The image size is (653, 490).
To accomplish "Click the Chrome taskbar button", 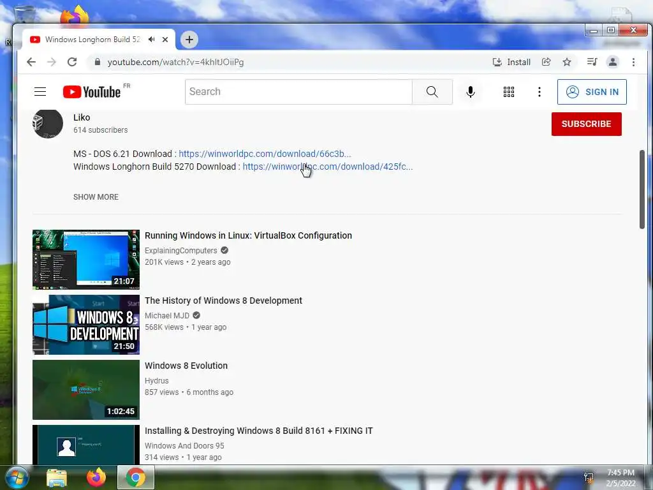I will pos(136,477).
